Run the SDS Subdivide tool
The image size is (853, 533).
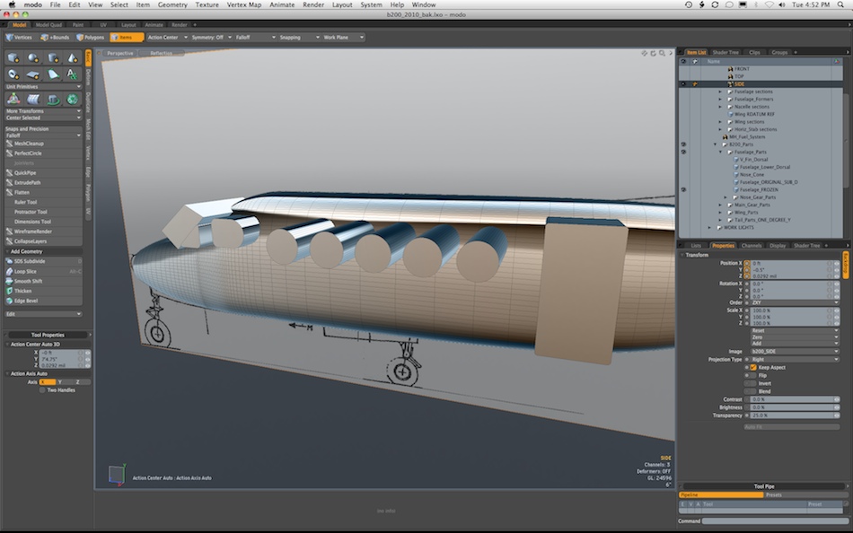[31, 261]
